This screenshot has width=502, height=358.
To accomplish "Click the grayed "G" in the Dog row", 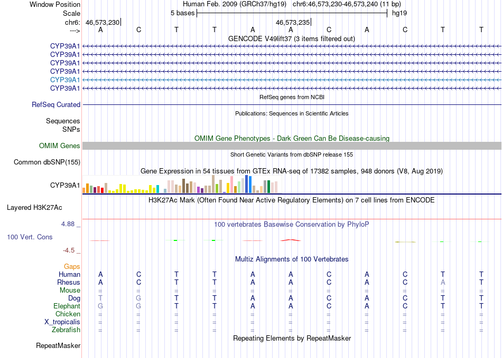I will point(138,298).
